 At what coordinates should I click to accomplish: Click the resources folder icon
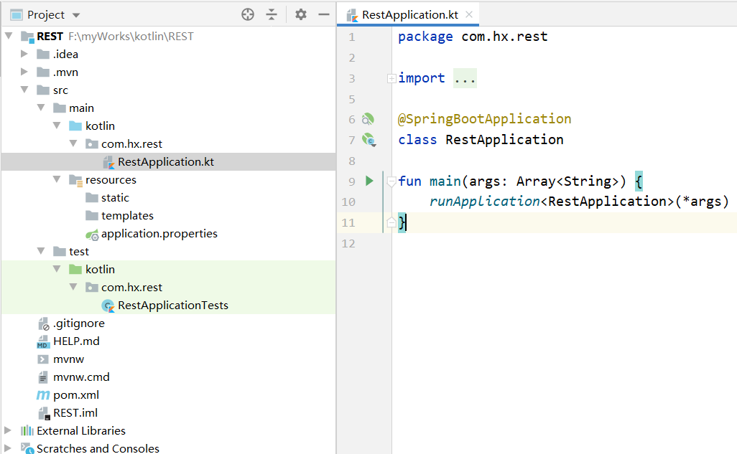[x=75, y=180]
